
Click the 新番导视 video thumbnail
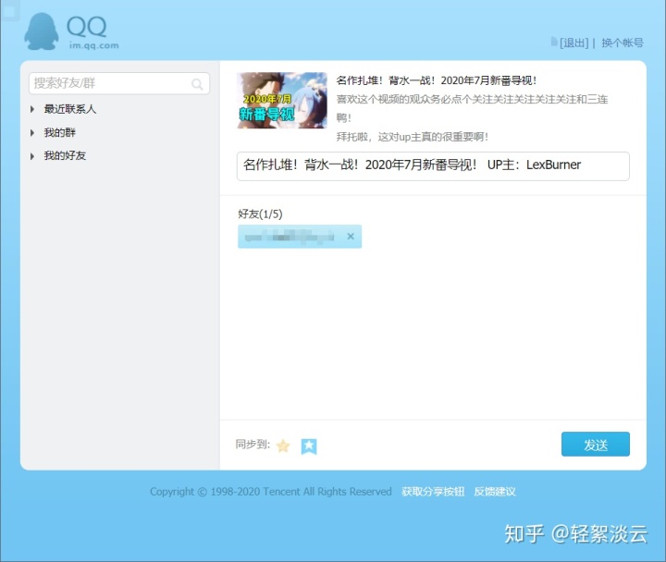click(282, 100)
